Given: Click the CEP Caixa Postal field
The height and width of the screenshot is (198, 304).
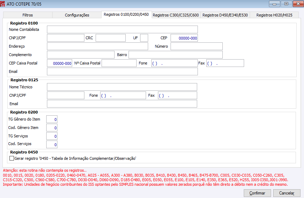Looking at the screenshot, I should [x=60, y=63].
